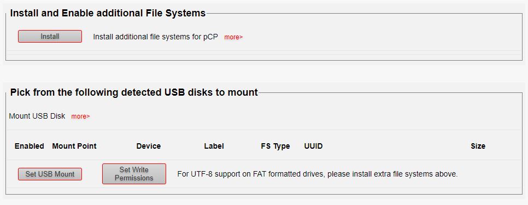Screen dimensions: 528x205
Task: Select the UUID column header
Action: pos(313,146)
